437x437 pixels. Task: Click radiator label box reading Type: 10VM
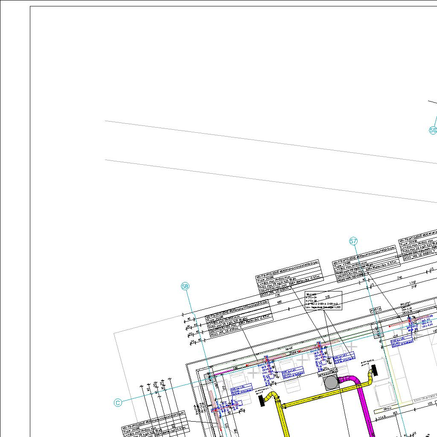[366, 264]
